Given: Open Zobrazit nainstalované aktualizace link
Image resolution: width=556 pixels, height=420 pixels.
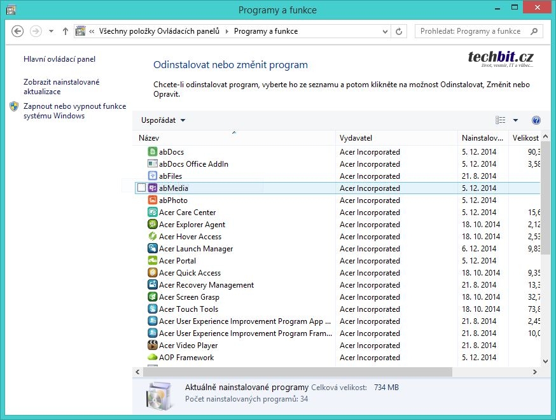Looking at the screenshot, I should (x=61, y=87).
